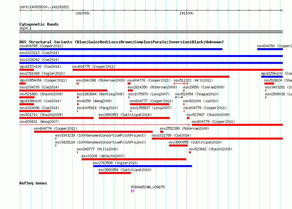Screen dimensions: 292x209
Task: Click the magenta MIR4465 gene arrow glyph
Action: point(133,191)
